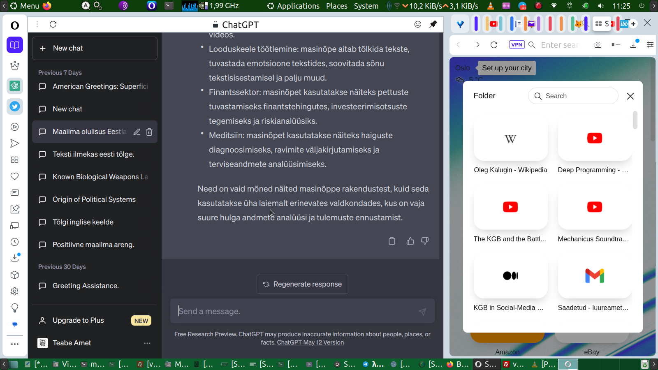Open the Applications menu
The image size is (658, 370).
[x=293, y=6]
